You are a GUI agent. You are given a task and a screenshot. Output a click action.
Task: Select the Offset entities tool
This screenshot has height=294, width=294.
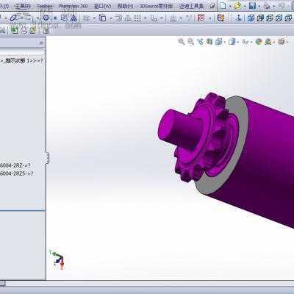pos(118,18)
